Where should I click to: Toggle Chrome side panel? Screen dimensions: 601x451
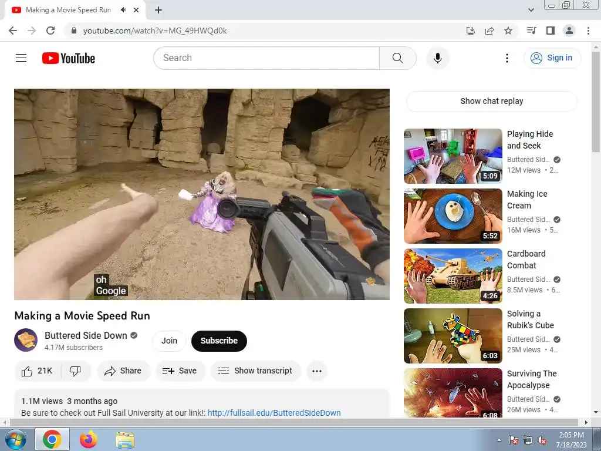point(551,31)
